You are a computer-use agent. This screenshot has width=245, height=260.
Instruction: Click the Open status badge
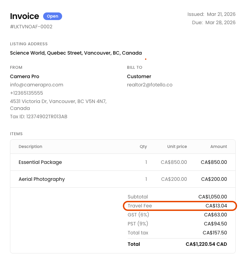(x=52, y=16)
